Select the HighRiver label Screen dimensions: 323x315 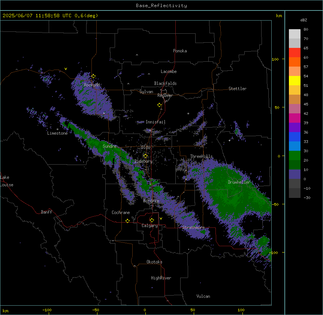pos(161,278)
